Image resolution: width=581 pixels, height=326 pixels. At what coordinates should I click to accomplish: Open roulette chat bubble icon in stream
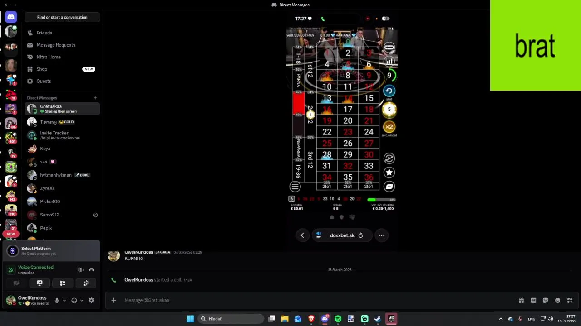[389, 186]
